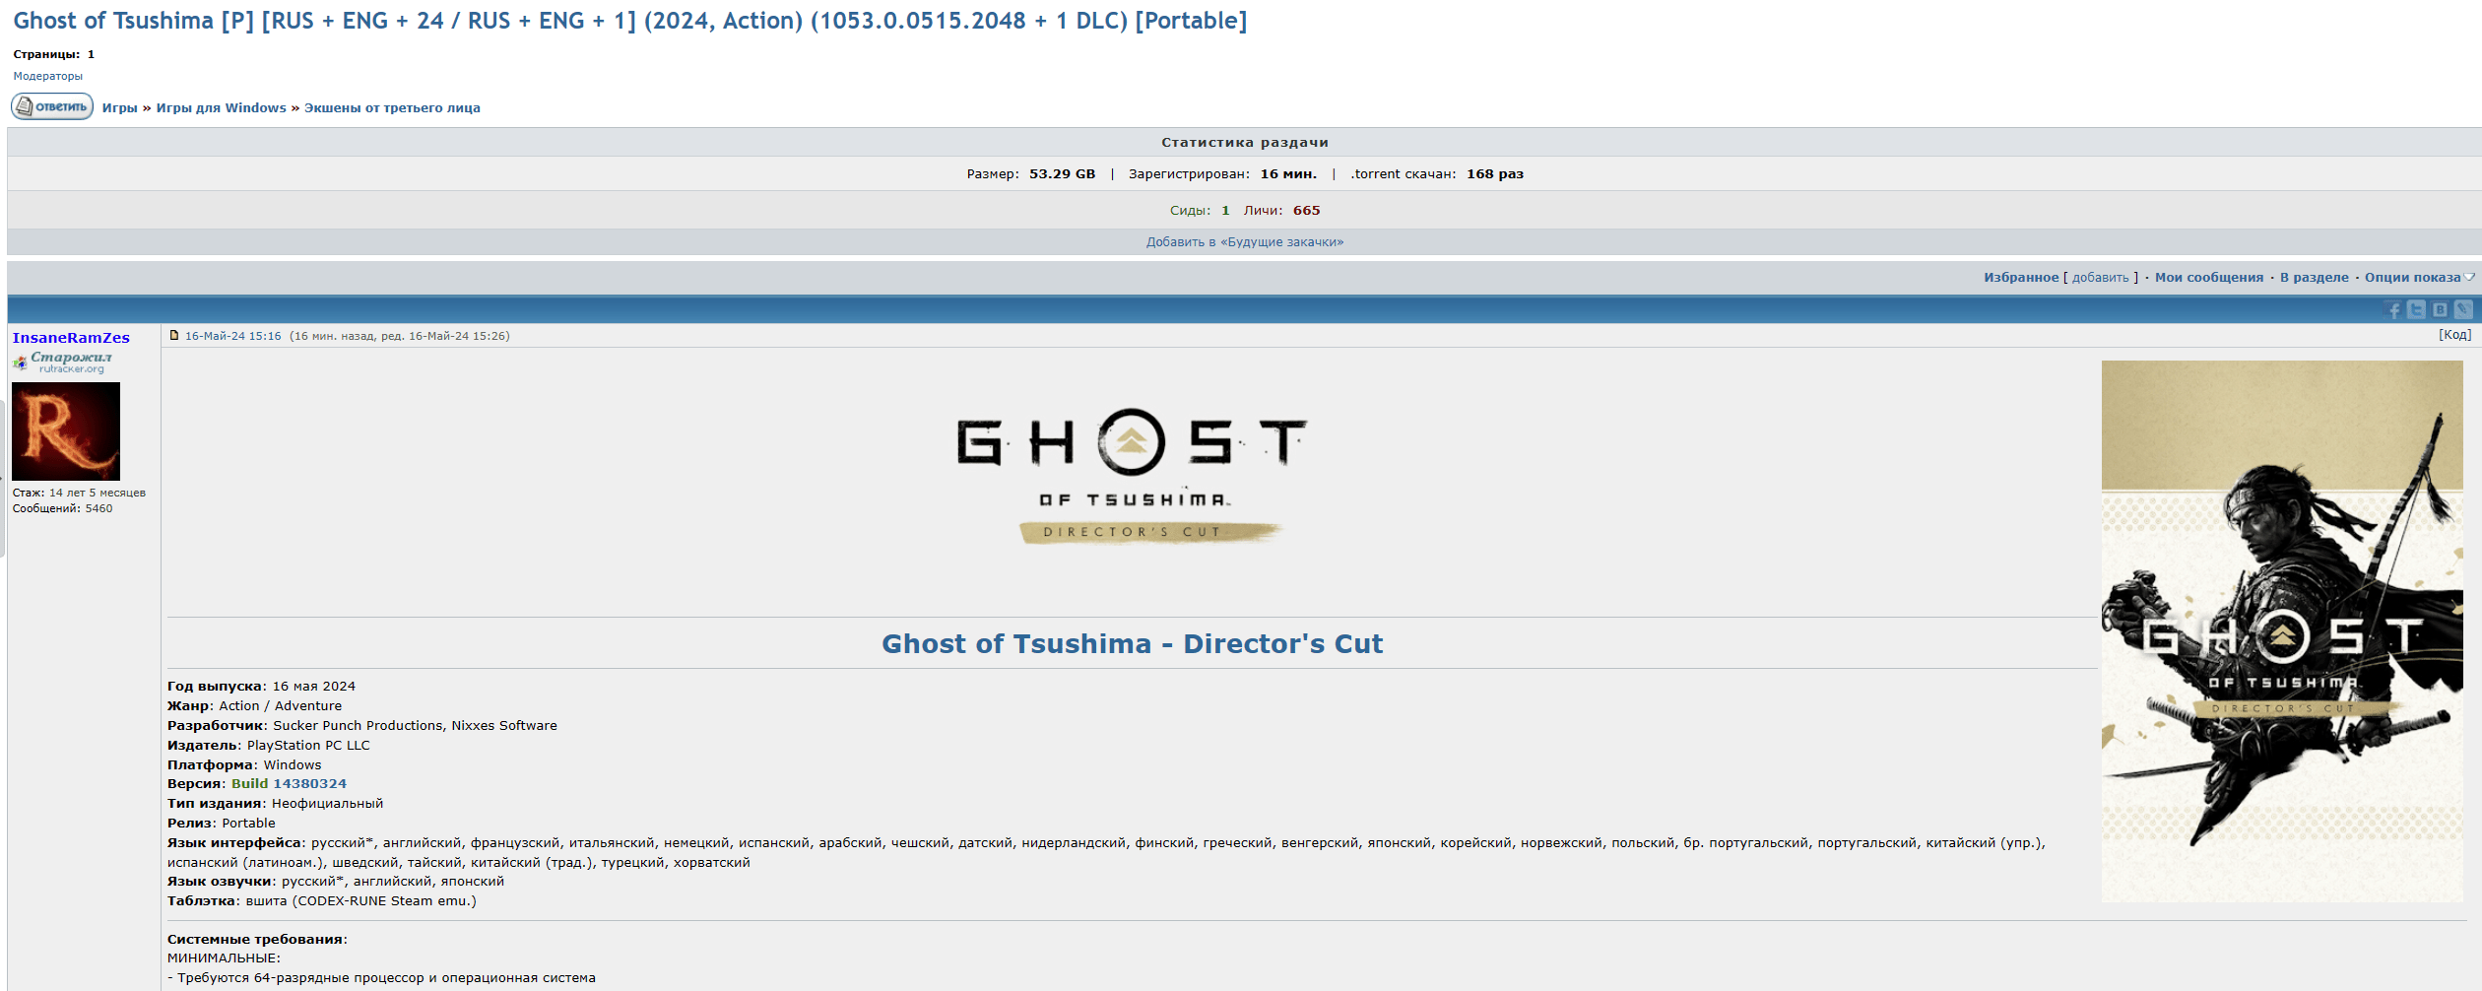Click the Год выпуска 16 мая 2024 text
This screenshot has width=2482, height=991.
click(261, 687)
